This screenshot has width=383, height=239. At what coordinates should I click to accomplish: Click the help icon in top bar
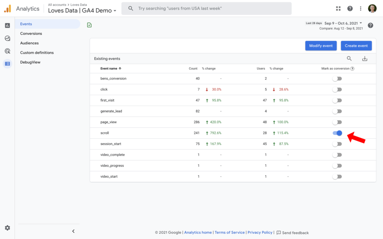click(x=350, y=9)
